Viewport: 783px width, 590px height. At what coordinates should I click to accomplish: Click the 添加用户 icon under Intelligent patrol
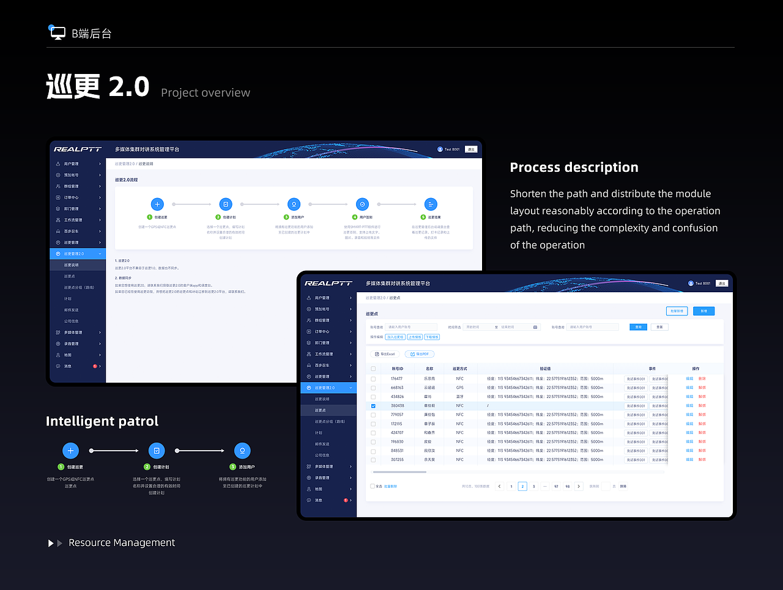coord(242,451)
